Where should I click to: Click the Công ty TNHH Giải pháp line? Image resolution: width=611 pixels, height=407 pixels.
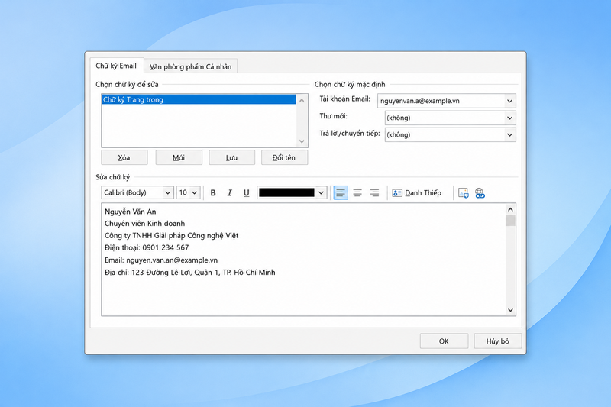coord(171,236)
